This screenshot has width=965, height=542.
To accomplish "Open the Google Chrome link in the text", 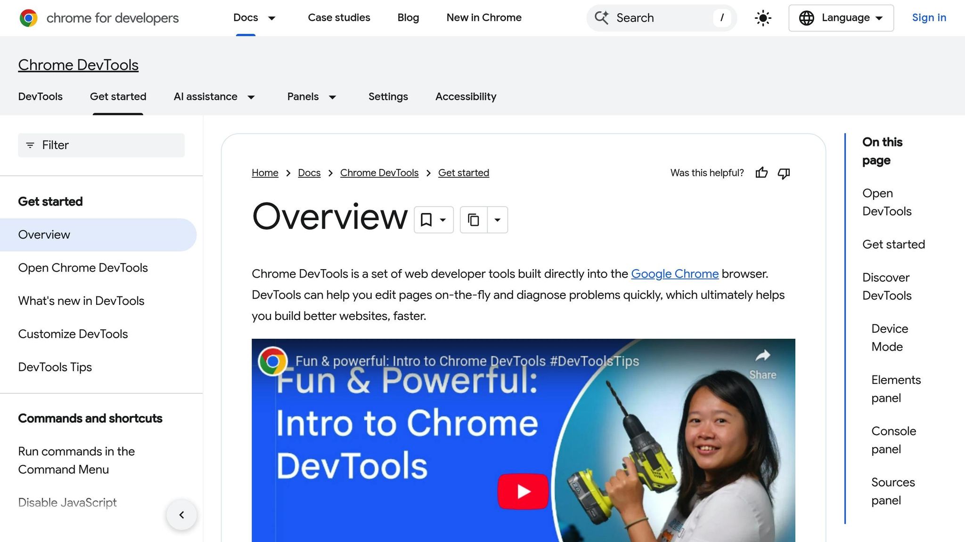I will 675,273.
